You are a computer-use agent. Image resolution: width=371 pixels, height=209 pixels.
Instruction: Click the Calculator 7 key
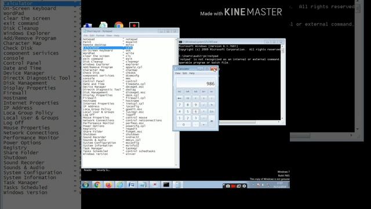(x=179, y=105)
